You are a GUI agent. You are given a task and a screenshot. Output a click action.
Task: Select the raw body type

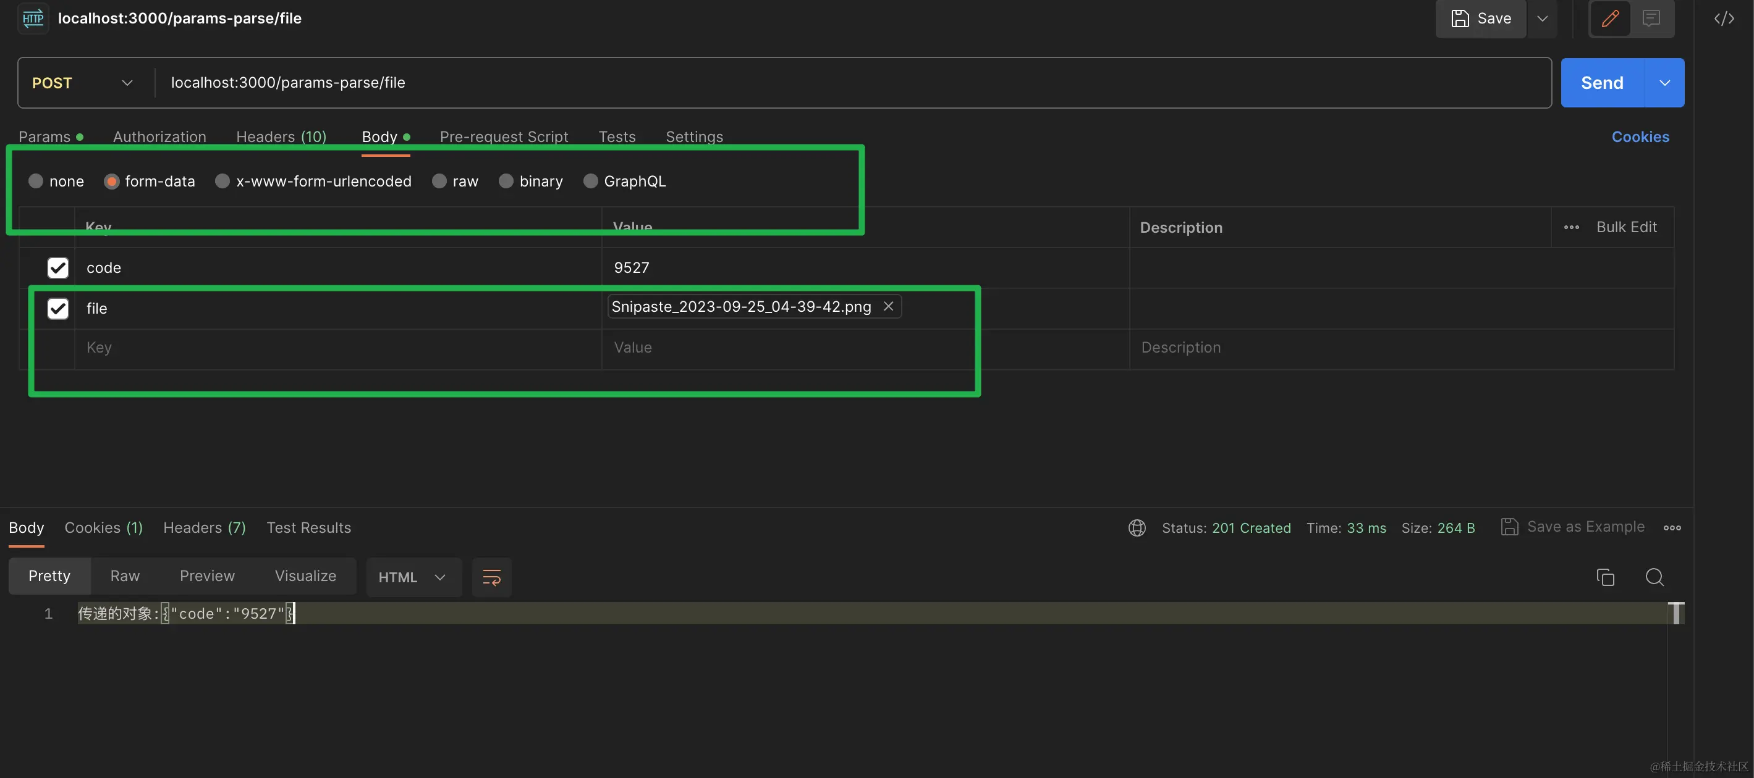[439, 181]
